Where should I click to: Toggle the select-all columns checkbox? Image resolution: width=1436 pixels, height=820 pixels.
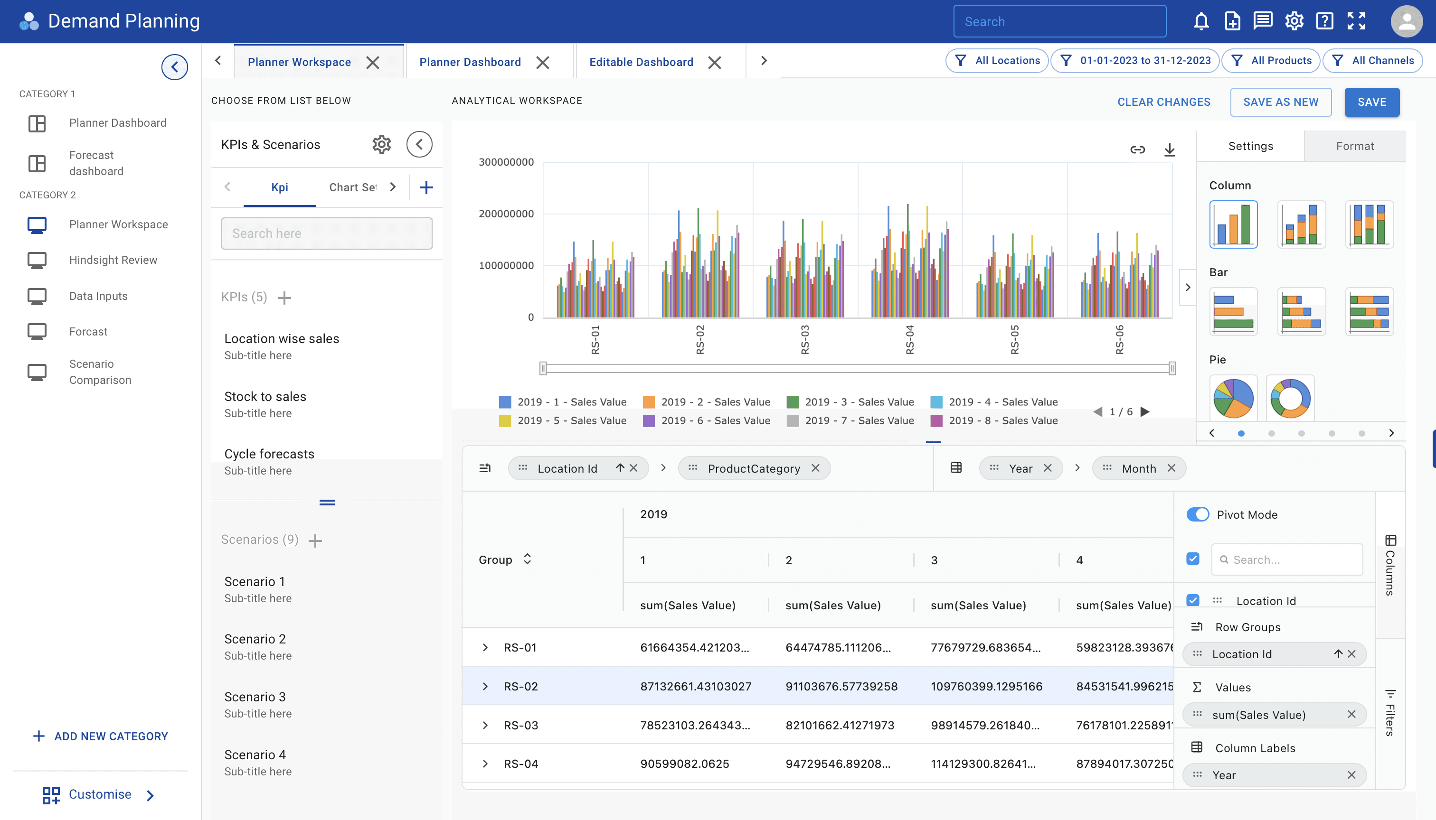pyautogui.click(x=1192, y=559)
